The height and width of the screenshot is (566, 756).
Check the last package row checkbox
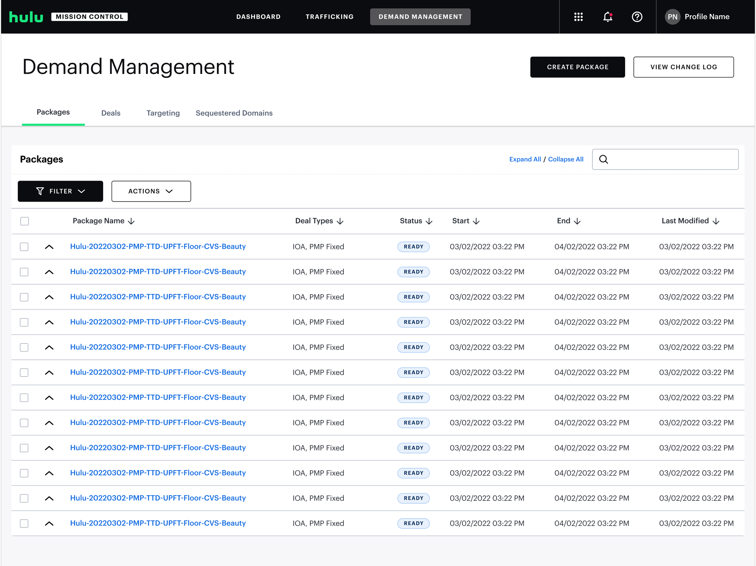(24, 523)
